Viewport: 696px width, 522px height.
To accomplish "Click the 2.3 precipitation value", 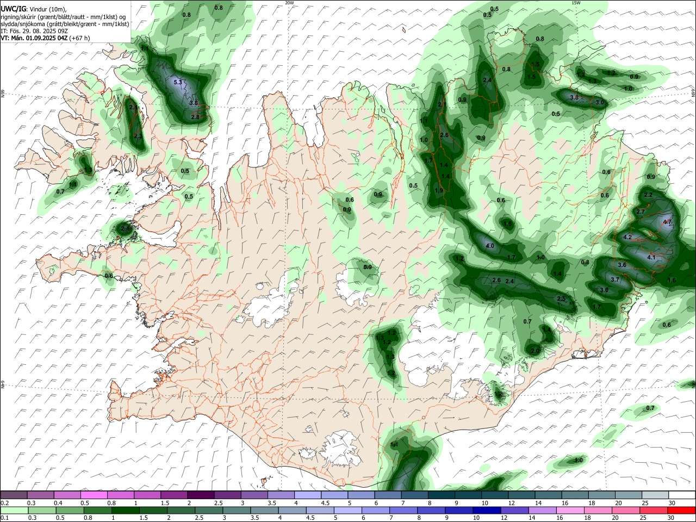I will pyautogui.click(x=138, y=136).
